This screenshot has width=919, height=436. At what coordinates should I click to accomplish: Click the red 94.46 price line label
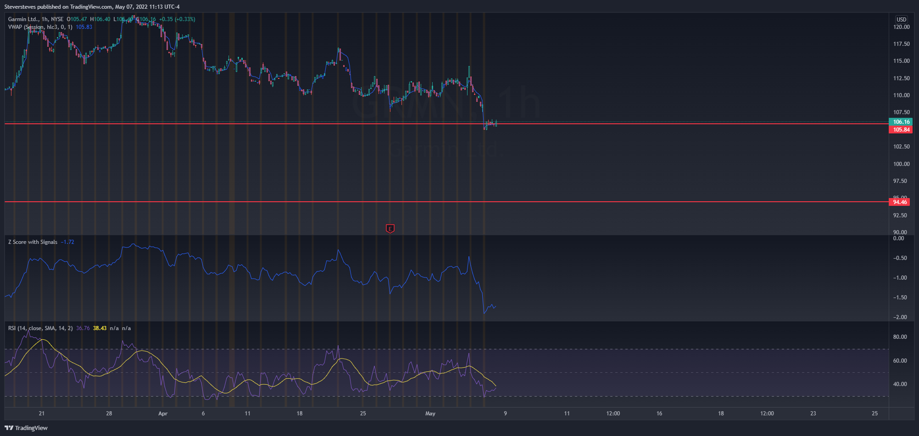click(900, 202)
